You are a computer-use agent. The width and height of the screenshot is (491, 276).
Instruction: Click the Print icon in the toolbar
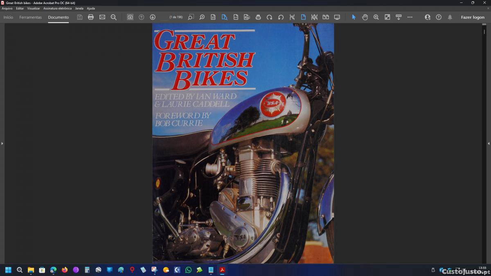91,17
